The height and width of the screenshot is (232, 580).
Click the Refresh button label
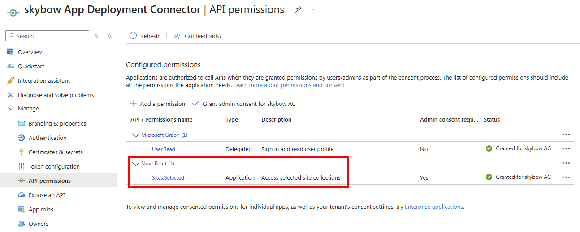[x=150, y=36]
